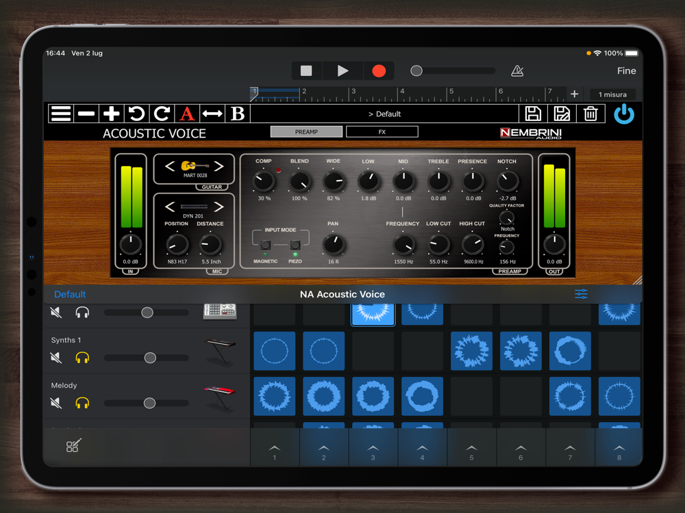Switch to the FX tab
The width and height of the screenshot is (685, 513).
coord(382,132)
